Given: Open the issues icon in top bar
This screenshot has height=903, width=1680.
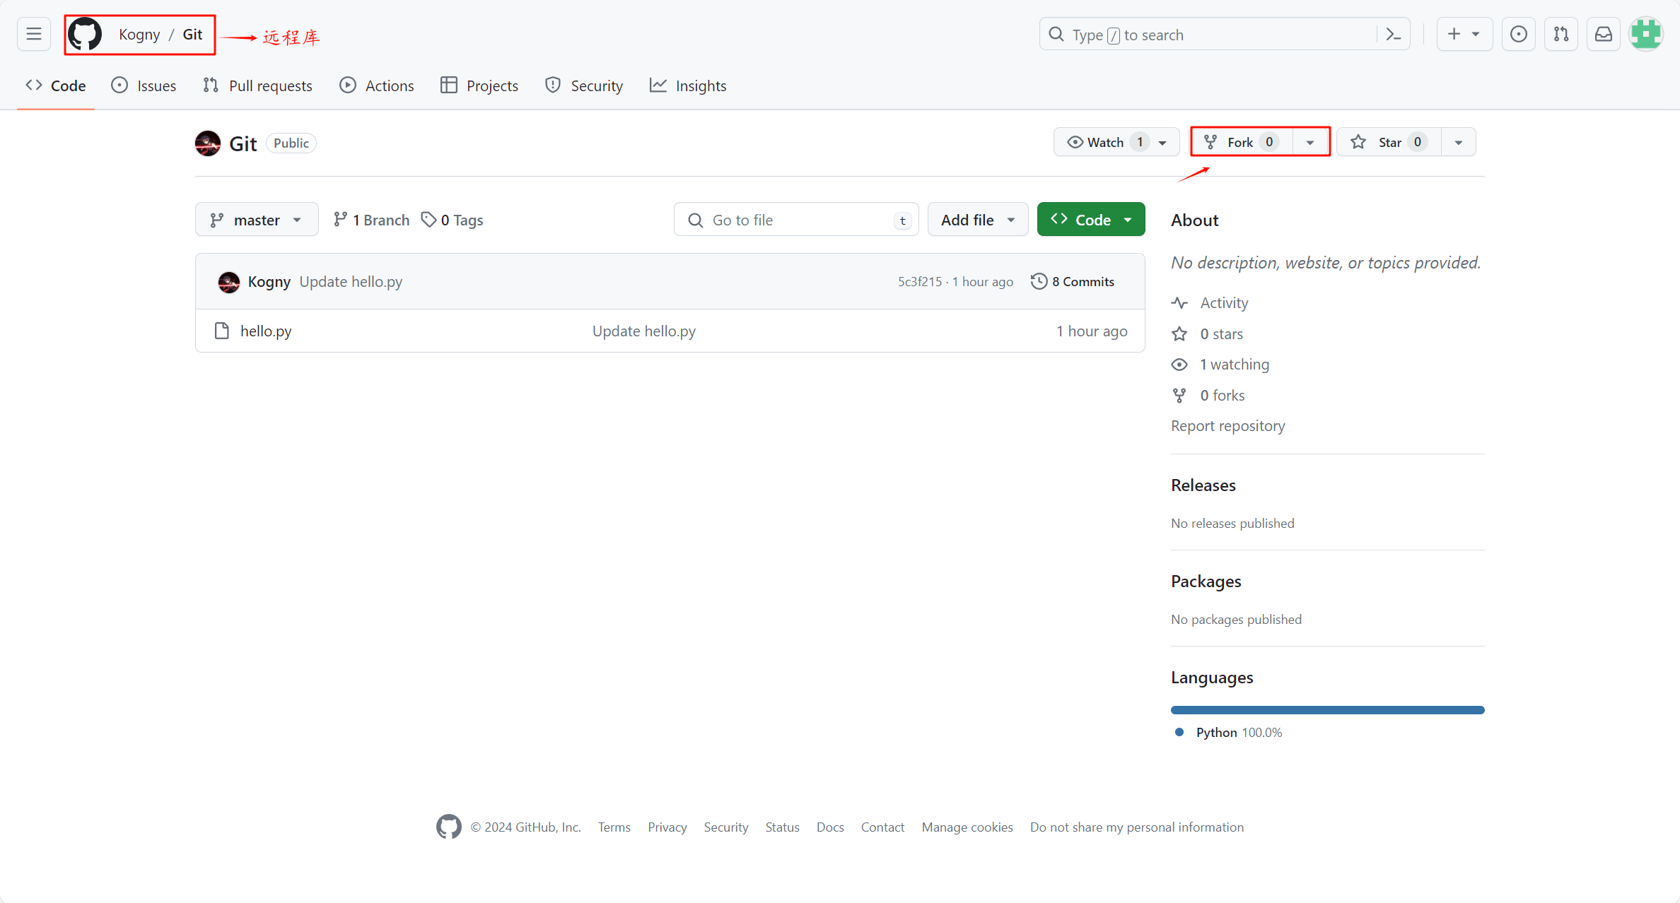Looking at the screenshot, I should pos(1519,34).
